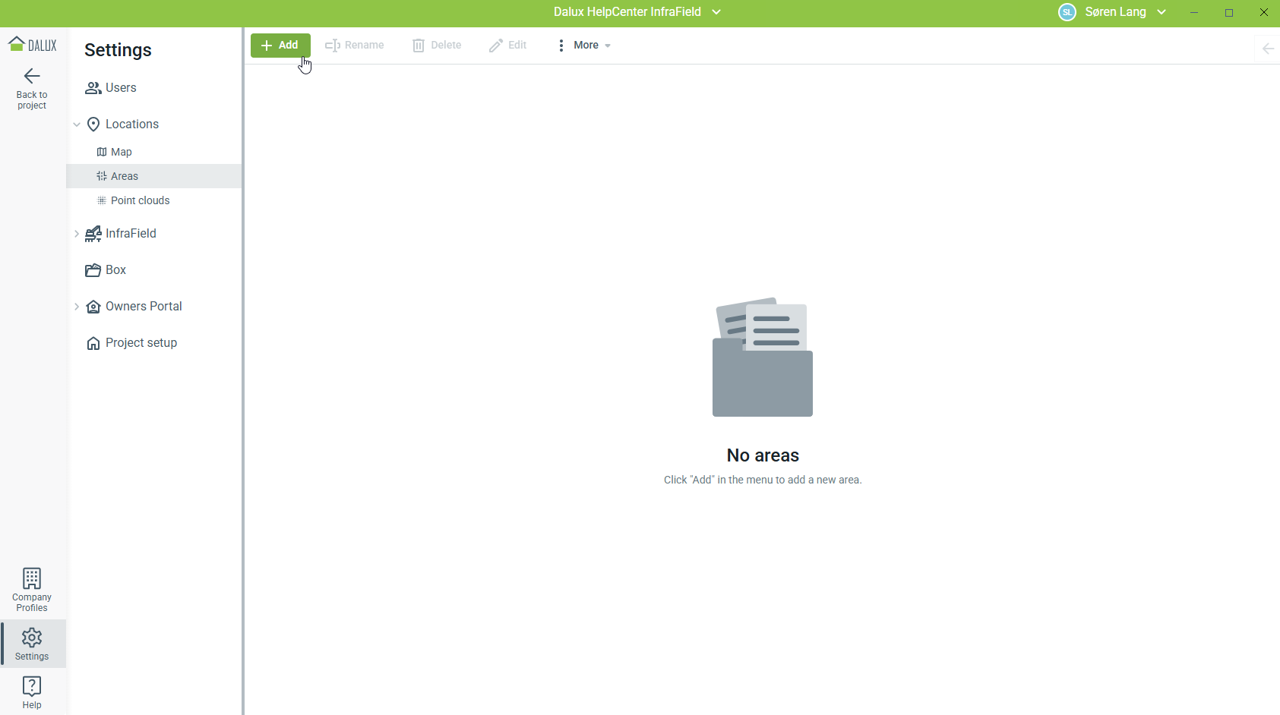Go to Project setup
The image size is (1280, 715).
point(141,343)
